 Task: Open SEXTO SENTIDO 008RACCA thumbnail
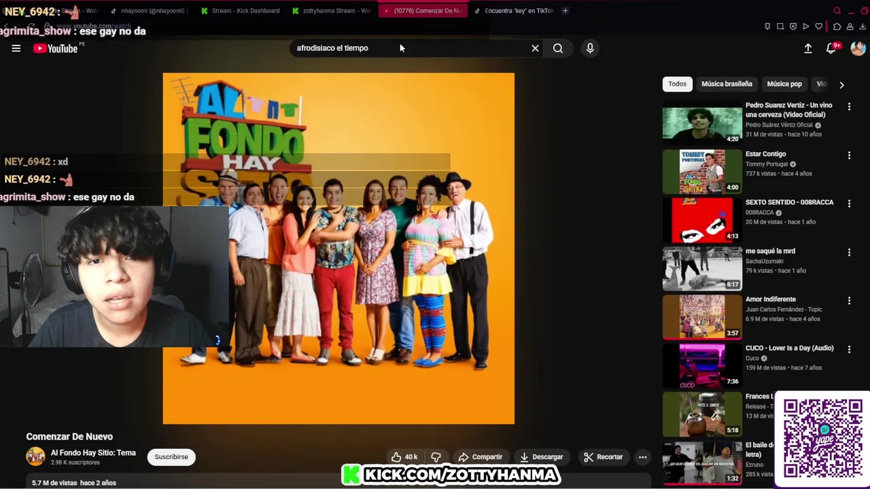(x=702, y=219)
